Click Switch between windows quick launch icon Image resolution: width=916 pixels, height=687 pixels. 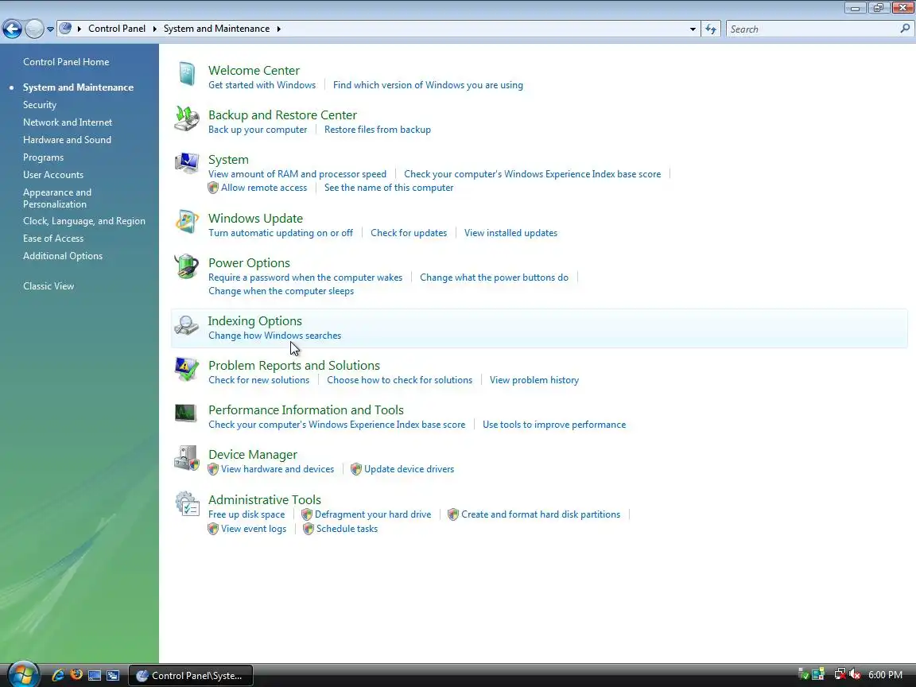click(x=113, y=675)
